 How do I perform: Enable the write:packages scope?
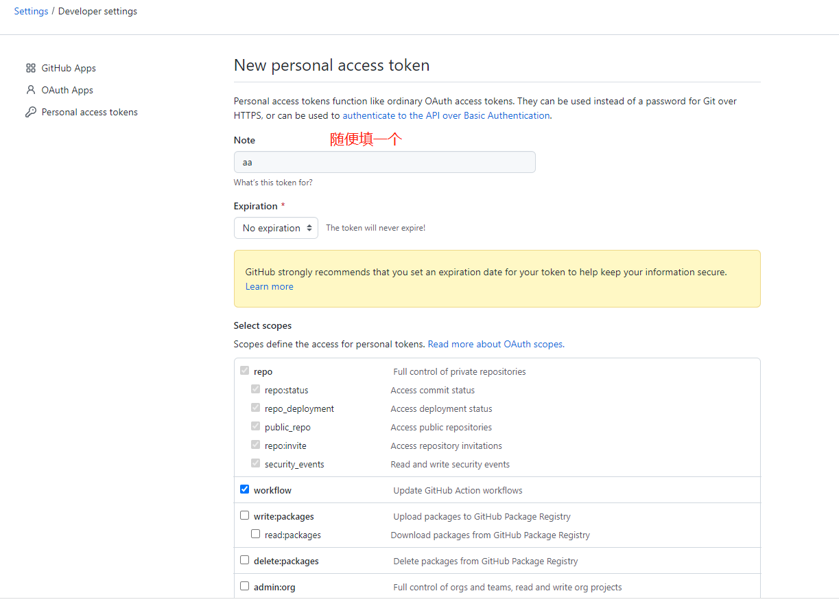click(x=244, y=515)
